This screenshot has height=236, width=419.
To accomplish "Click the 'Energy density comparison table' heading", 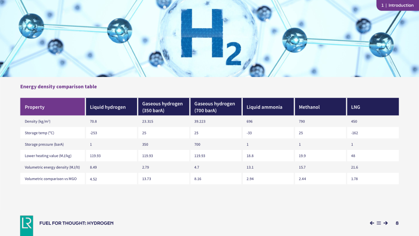I will 58,87.
